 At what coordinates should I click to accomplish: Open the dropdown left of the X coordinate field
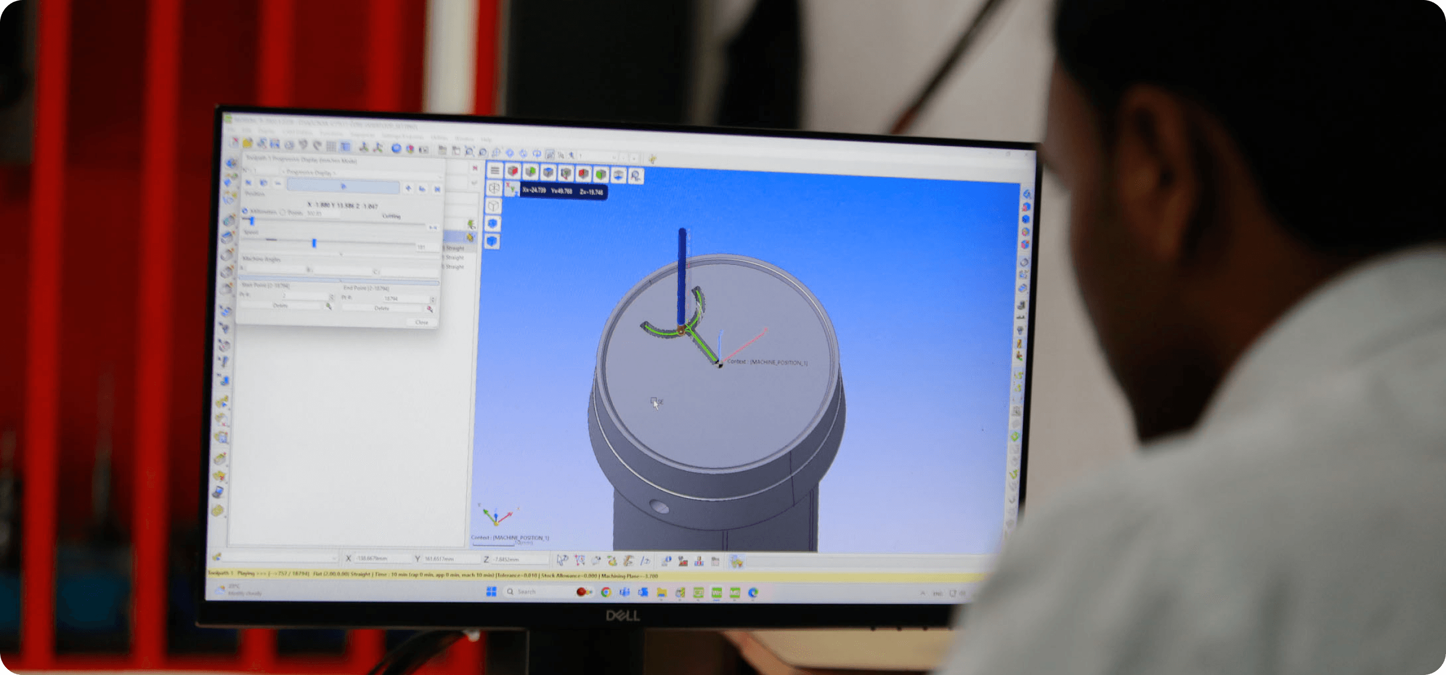click(x=279, y=558)
